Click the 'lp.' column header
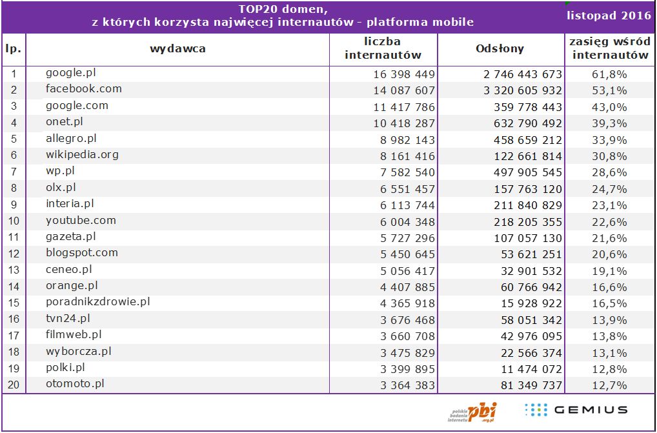The image size is (657, 433). [x=13, y=48]
